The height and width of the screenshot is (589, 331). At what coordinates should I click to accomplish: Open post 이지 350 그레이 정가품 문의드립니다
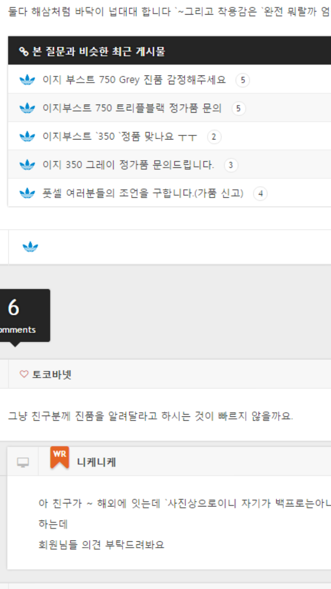point(128,165)
